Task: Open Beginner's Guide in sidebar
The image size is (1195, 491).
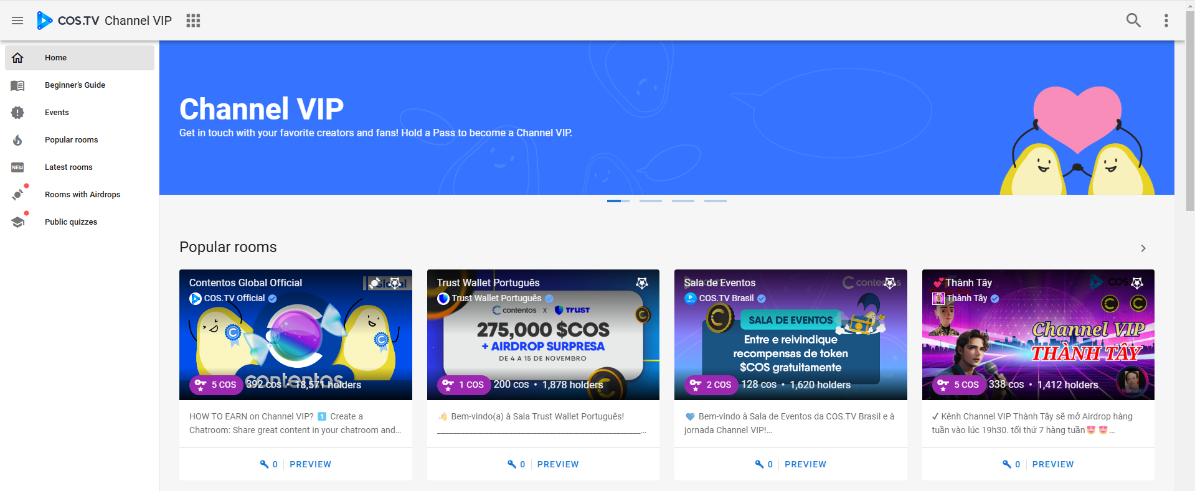Action: pyautogui.click(x=80, y=85)
